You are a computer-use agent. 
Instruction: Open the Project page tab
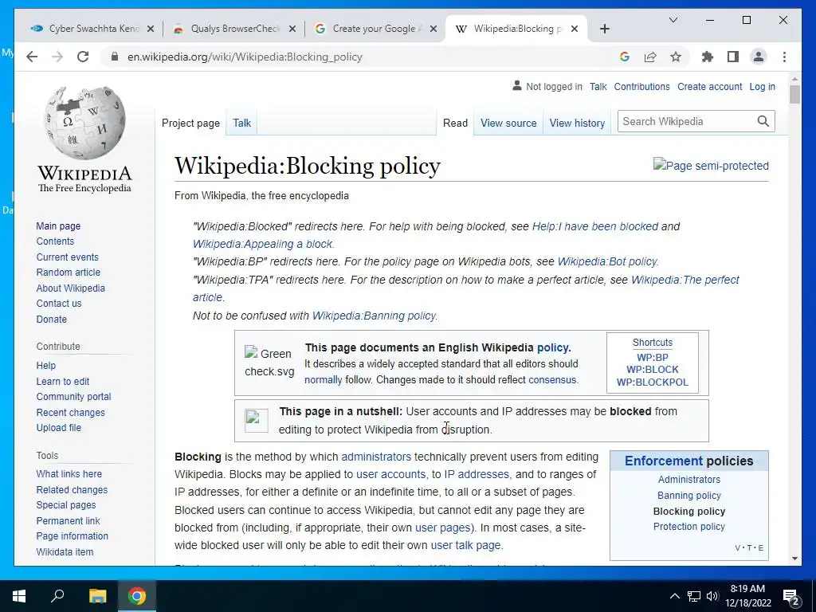pyautogui.click(x=190, y=124)
